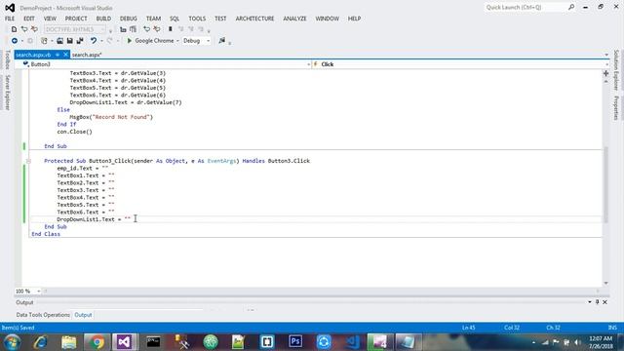This screenshot has height=351, width=624.
Task: Open Google Chrome from the taskbar
Action: pos(96,342)
